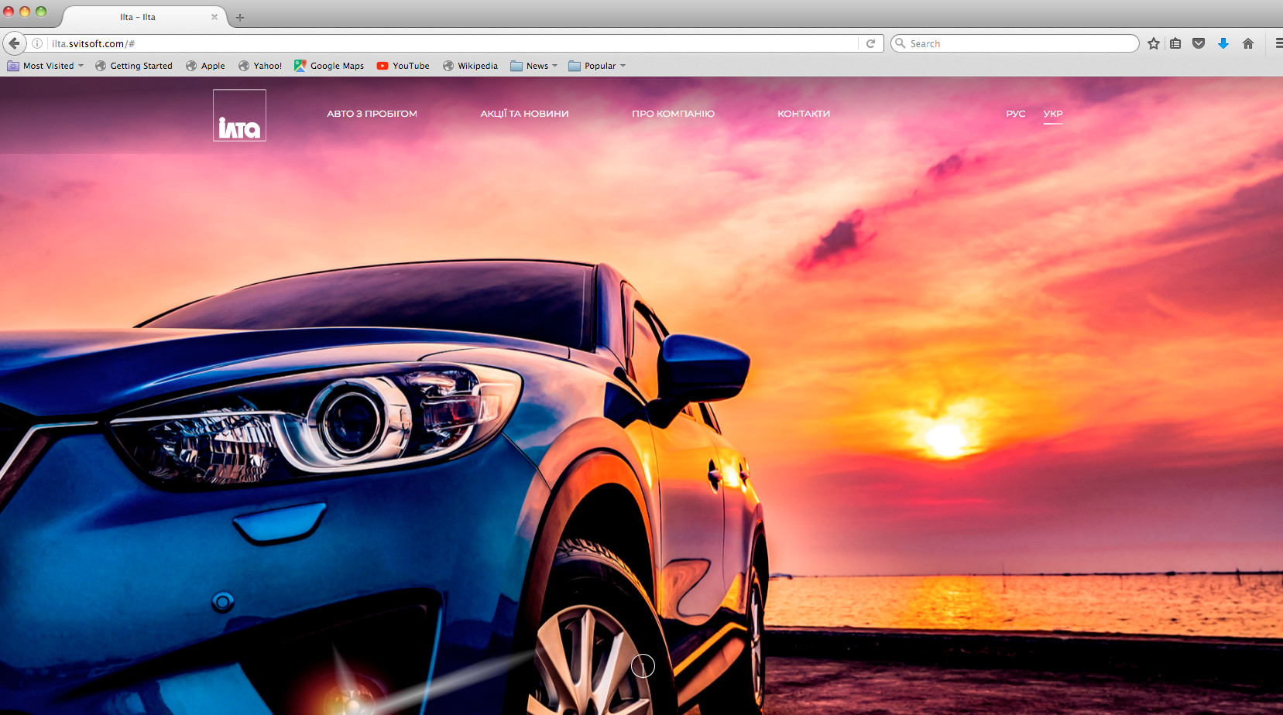Expand the Most Visited dropdown

click(46, 66)
